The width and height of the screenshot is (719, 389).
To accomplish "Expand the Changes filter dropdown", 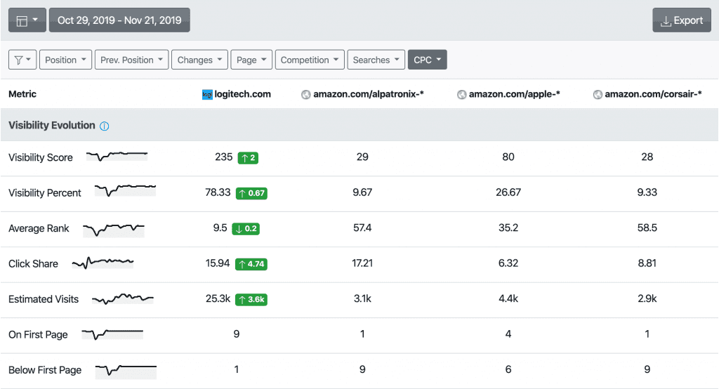I will tap(199, 60).
